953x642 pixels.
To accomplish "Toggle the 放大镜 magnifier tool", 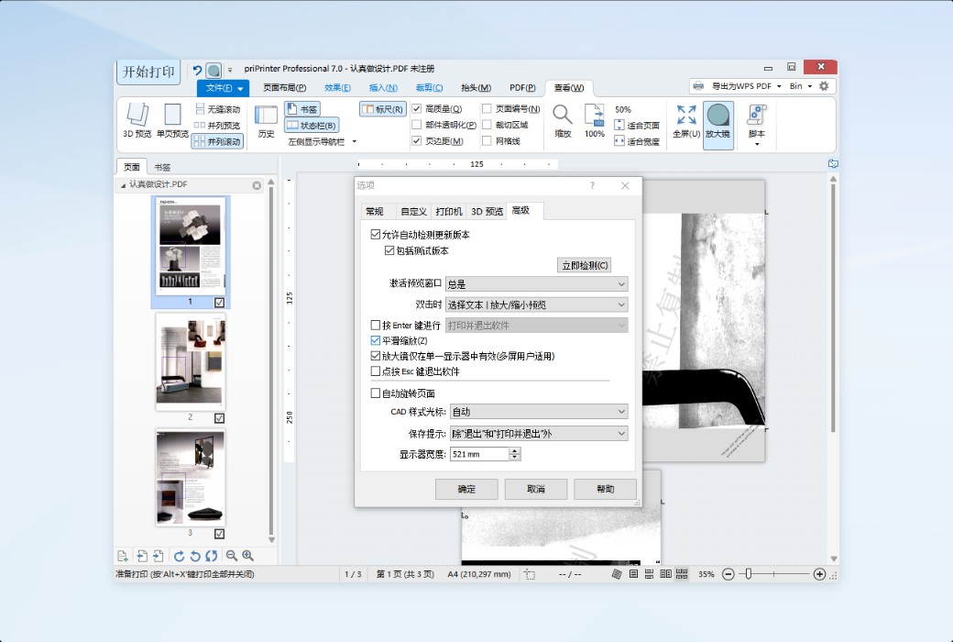I will (717, 125).
